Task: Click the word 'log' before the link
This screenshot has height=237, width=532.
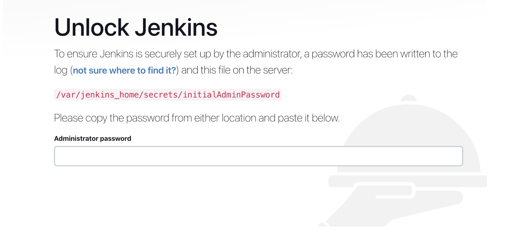Action: [x=61, y=70]
